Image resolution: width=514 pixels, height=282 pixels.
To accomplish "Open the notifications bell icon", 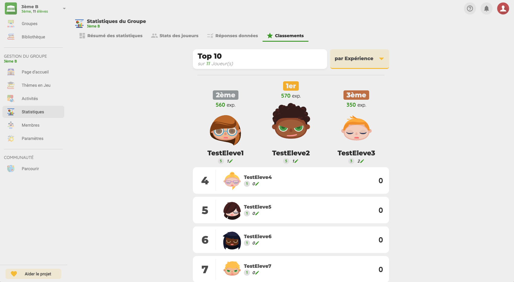I will (x=486, y=8).
